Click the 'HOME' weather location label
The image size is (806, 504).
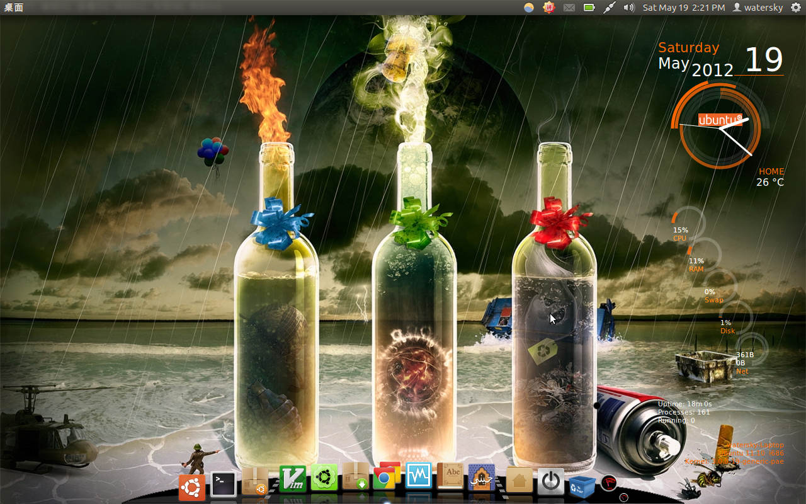coord(771,171)
